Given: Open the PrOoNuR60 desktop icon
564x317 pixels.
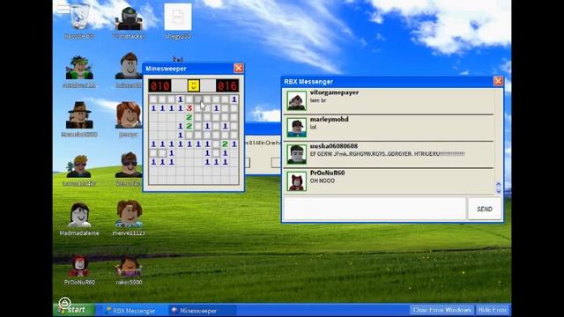Looking at the screenshot, I should pos(79,269).
